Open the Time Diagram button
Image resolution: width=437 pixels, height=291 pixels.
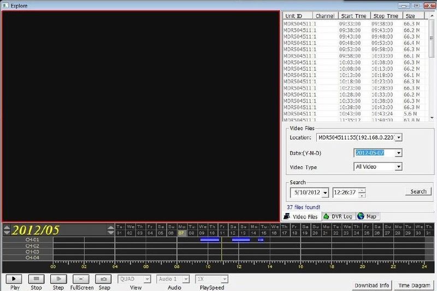point(415,285)
